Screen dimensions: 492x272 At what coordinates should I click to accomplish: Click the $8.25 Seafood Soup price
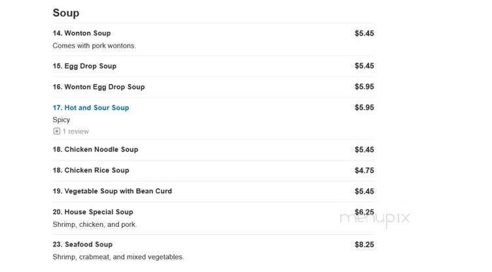[x=364, y=245]
